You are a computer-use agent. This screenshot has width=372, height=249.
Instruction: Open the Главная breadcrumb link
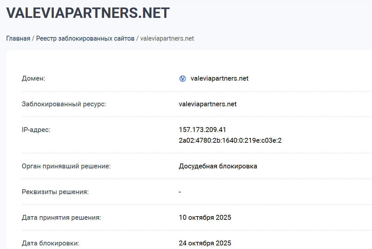18,38
